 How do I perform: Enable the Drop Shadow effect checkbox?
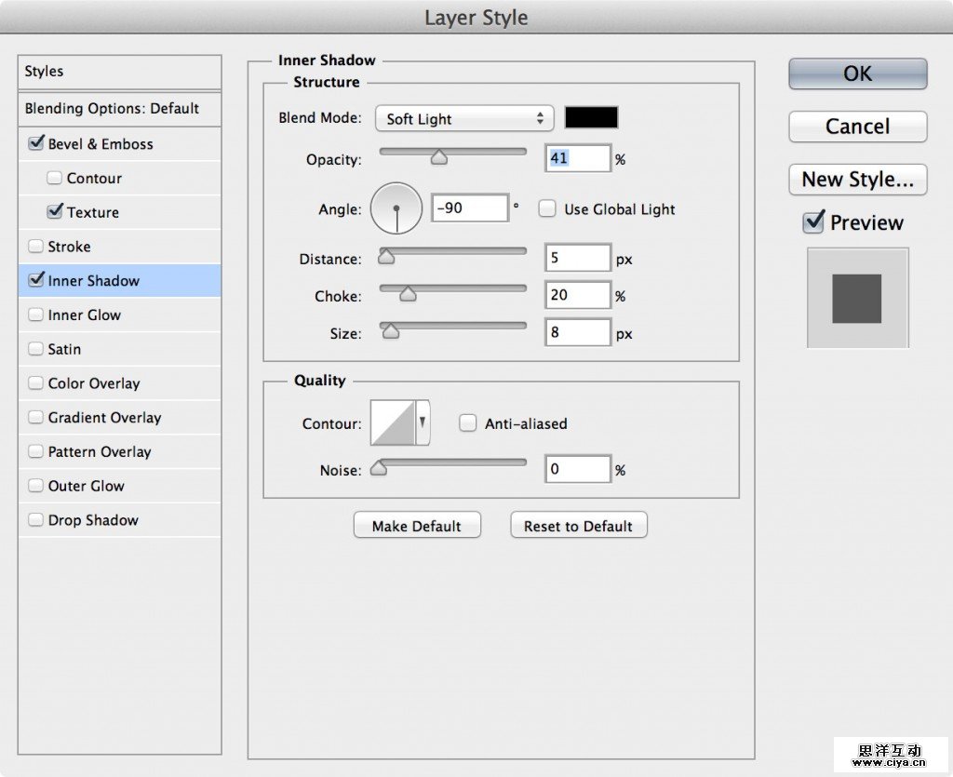click(36, 520)
